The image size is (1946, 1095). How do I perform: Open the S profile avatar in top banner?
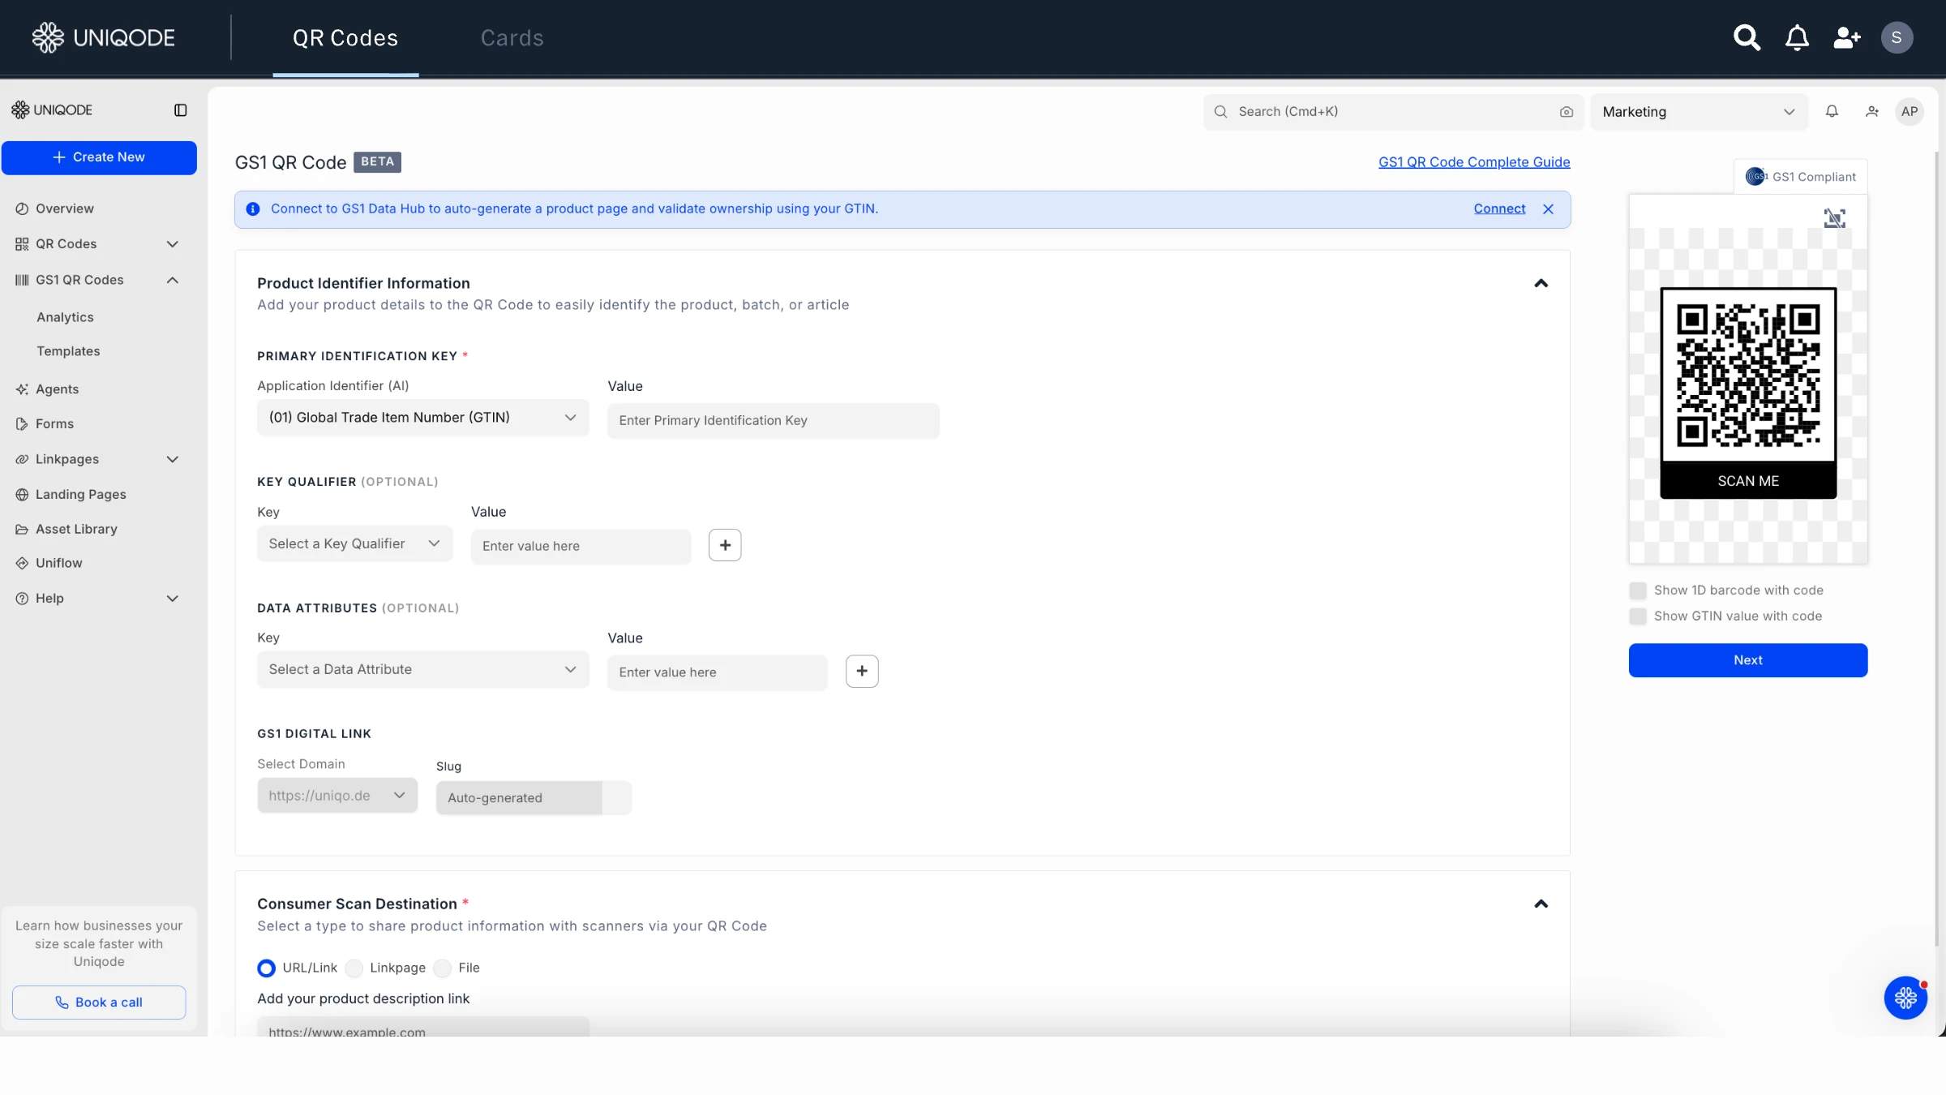click(x=1897, y=37)
